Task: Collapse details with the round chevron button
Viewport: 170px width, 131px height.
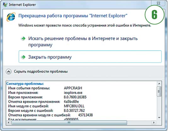Action: tap(8, 72)
